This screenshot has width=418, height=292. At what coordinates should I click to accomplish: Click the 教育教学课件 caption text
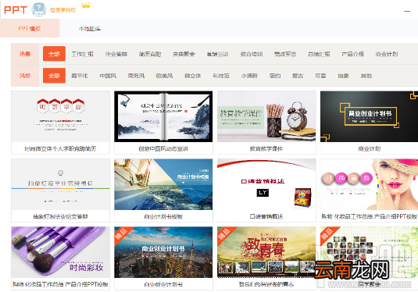(266, 148)
